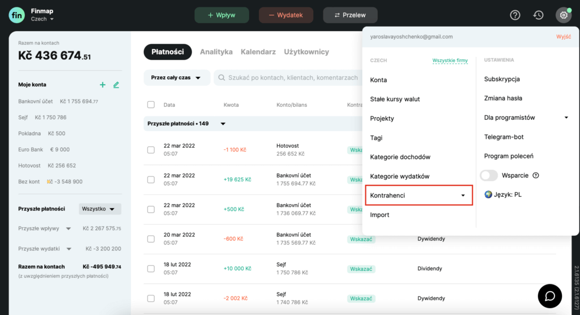This screenshot has width=580, height=315.
Task: Expand Przyszłe wydatki in sidebar
Action: click(x=69, y=249)
